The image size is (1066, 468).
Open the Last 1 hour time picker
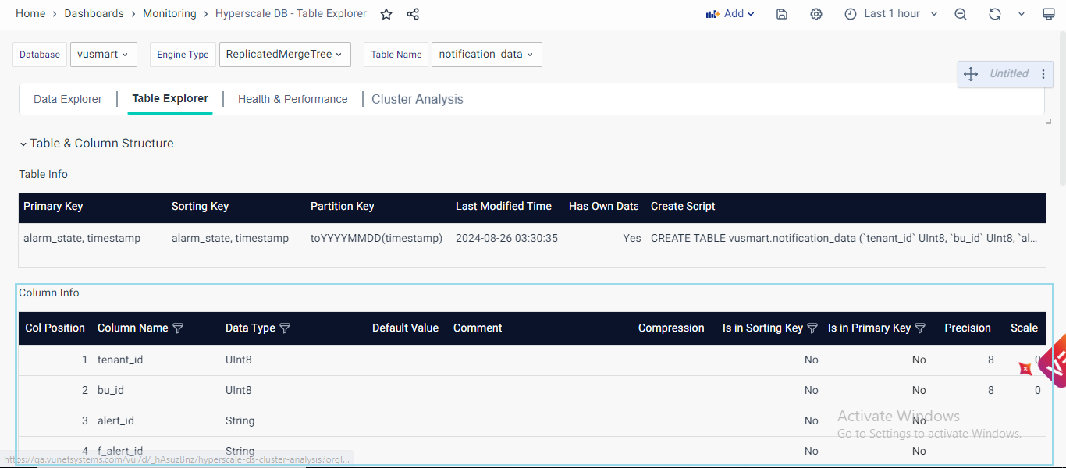(x=891, y=14)
